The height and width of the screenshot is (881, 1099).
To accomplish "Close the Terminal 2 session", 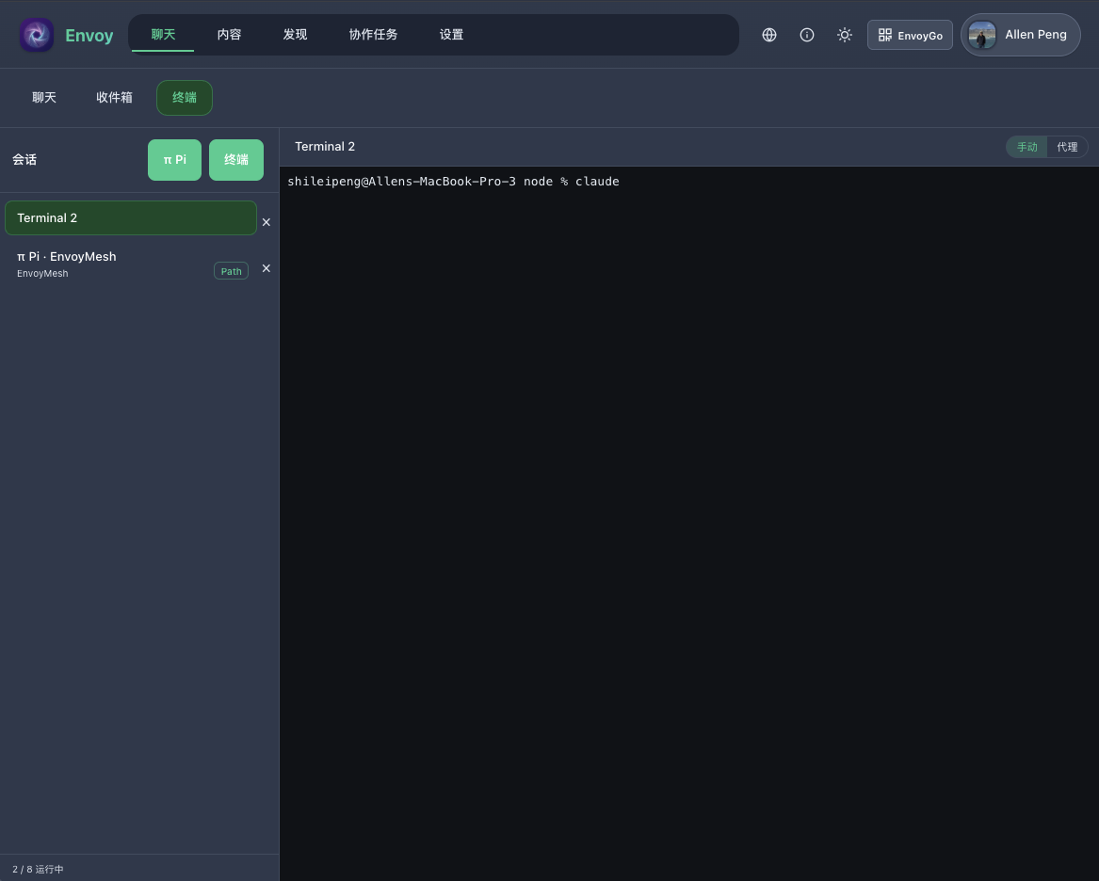I will [267, 222].
